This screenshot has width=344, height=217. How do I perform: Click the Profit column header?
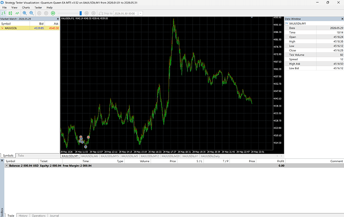pyautogui.click(x=280, y=161)
